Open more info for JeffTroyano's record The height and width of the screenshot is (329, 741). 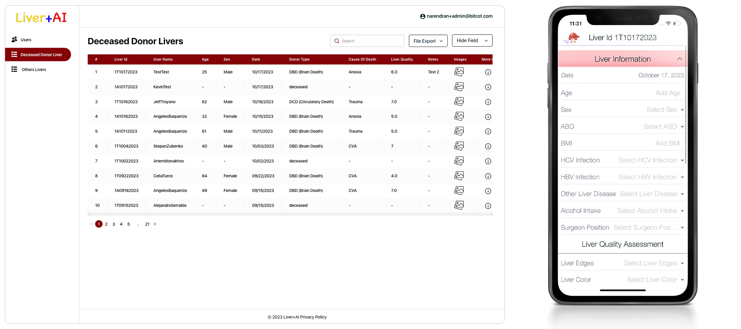click(x=488, y=102)
